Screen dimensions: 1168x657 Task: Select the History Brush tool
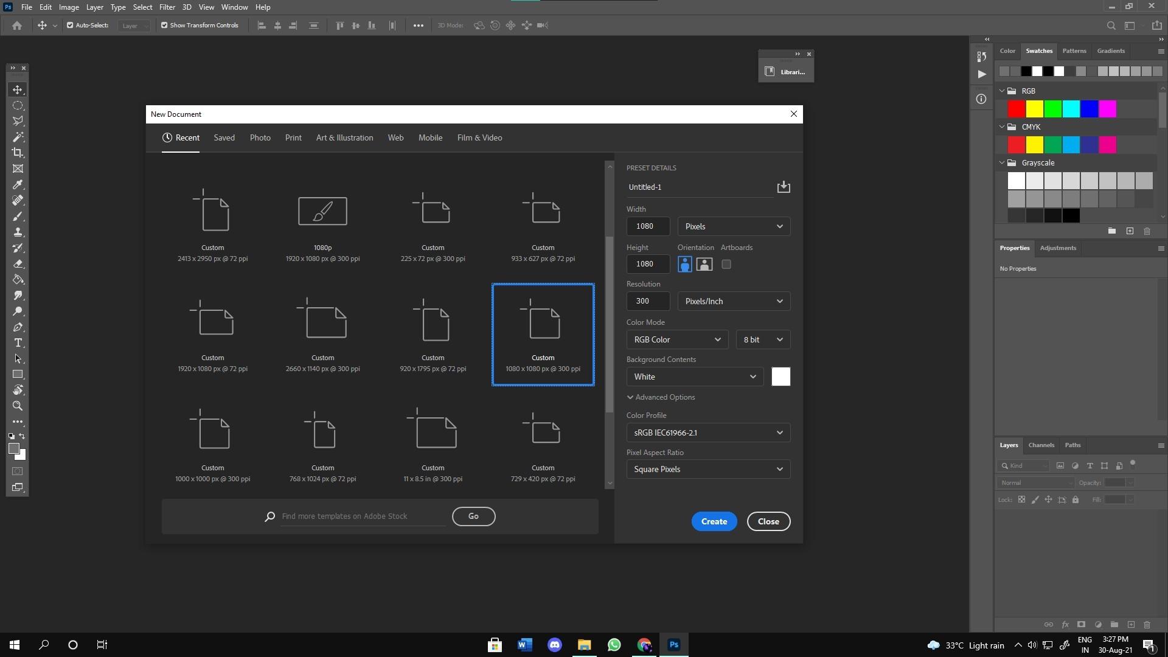[x=18, y=248]
